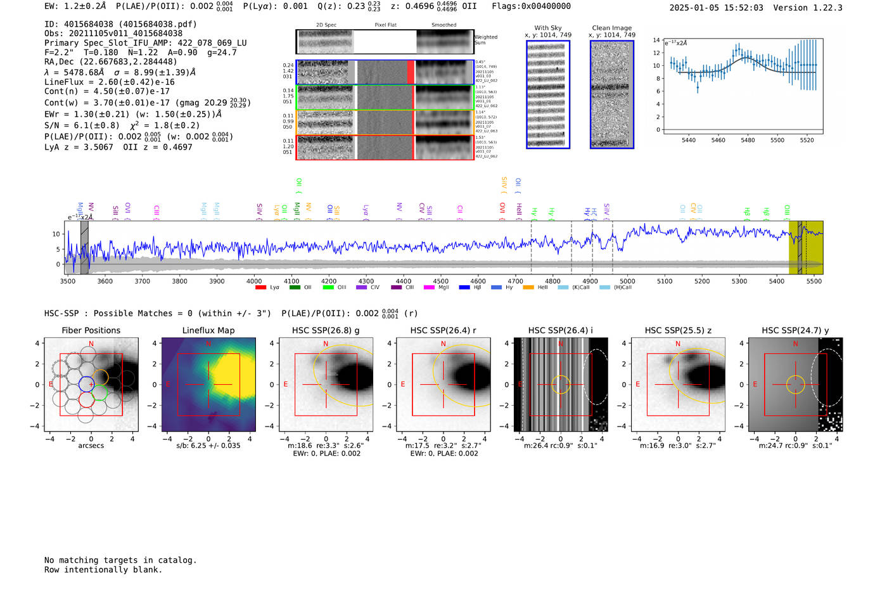Screen dimensions: 887x604
Task: Click the m:16.9 re:3.0" s:2.7" caption
Action: click(678, 446)
